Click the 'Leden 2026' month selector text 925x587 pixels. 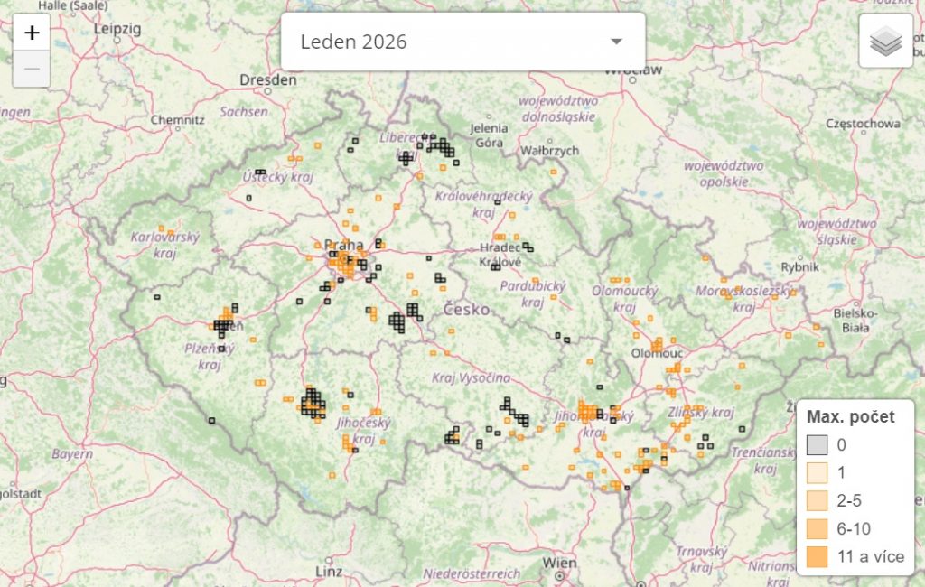point(353,42)
